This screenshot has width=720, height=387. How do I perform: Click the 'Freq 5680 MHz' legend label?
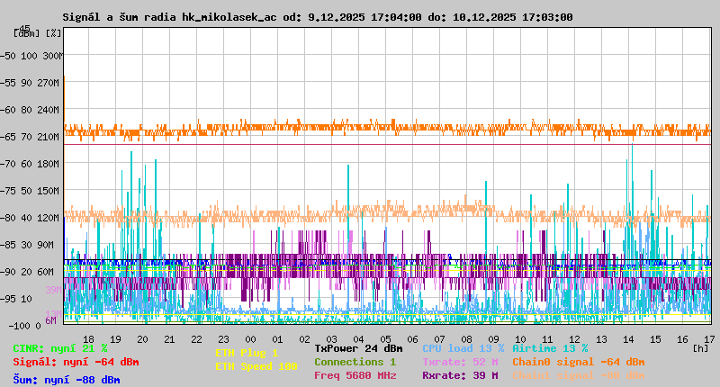355,375
